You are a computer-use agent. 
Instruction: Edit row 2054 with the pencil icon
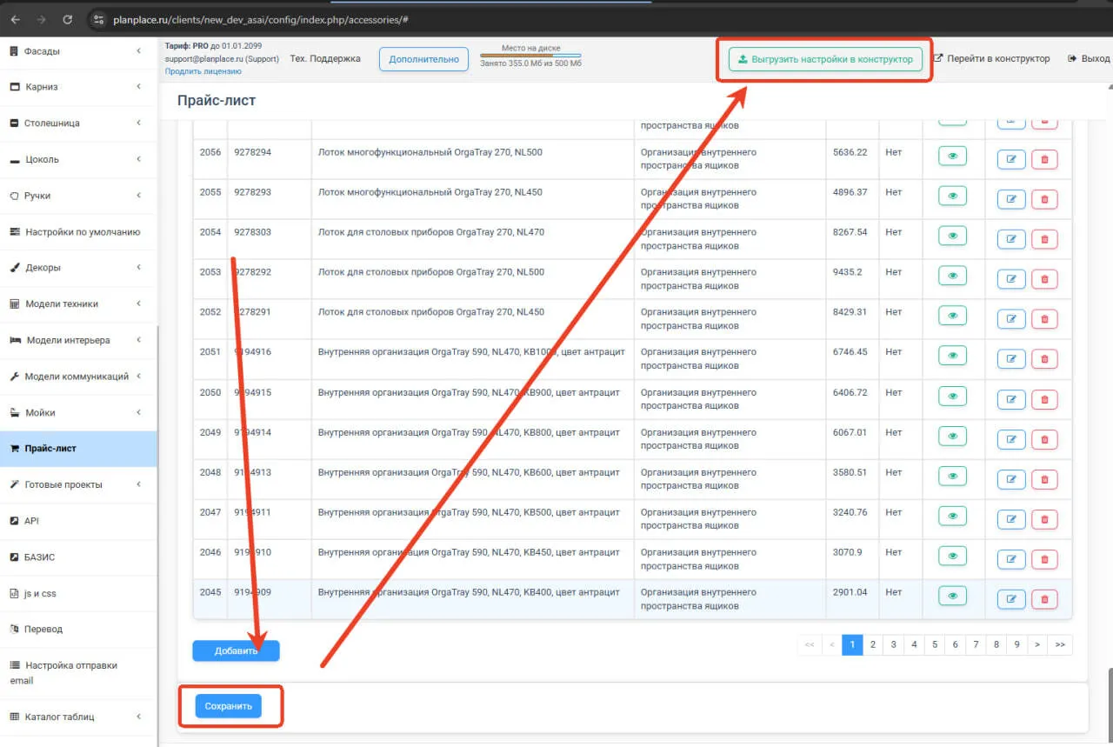(1011, 239)
